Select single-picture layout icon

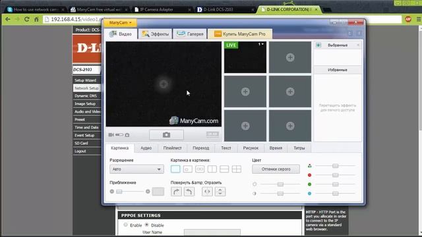pyautogui.click(x=175, y=169)
